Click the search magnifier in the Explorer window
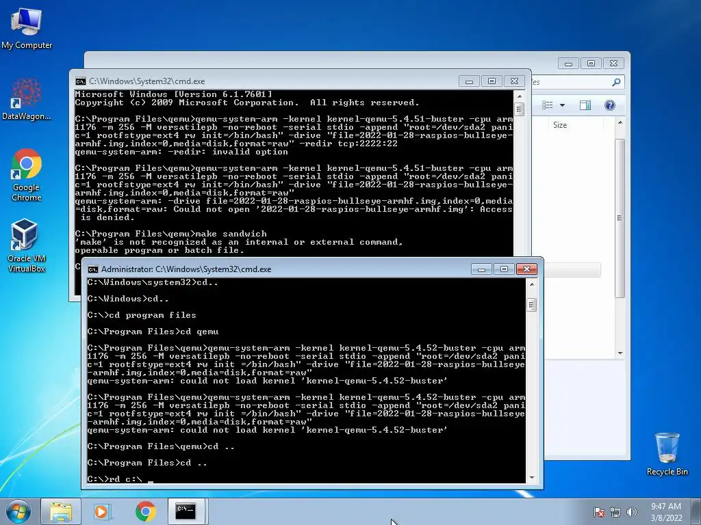Screen dimensions: 701x525 tap(616, 82)
